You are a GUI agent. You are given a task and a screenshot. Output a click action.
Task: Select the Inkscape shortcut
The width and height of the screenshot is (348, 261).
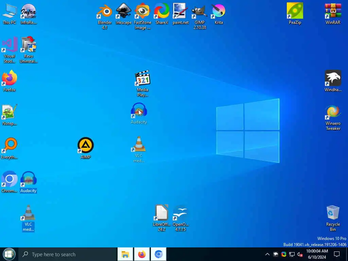[x=124, y=14]
